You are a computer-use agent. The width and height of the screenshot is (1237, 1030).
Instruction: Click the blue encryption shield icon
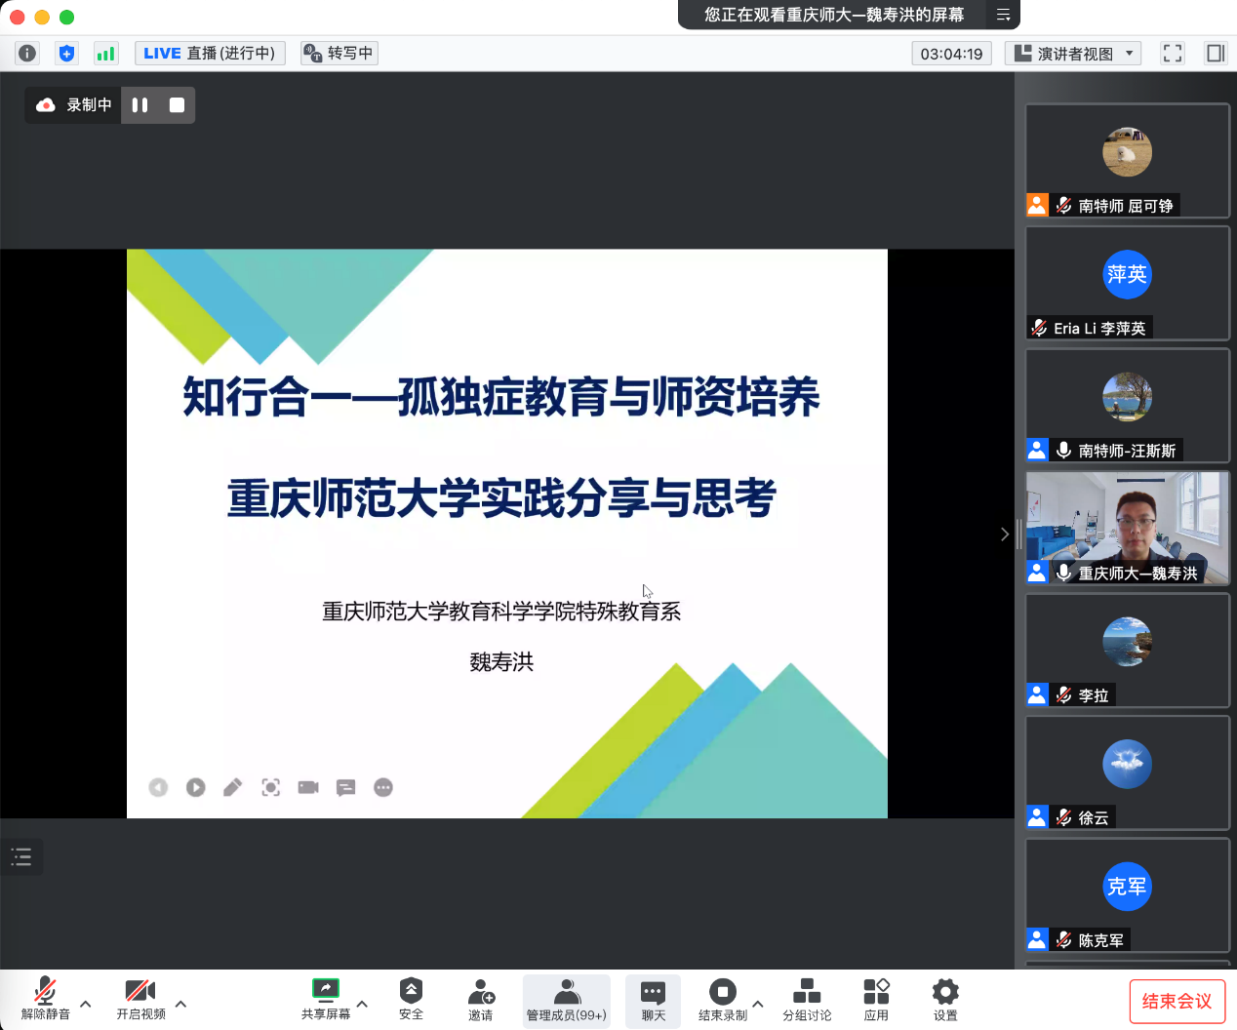pyautogui.click(x=66, y=54)
